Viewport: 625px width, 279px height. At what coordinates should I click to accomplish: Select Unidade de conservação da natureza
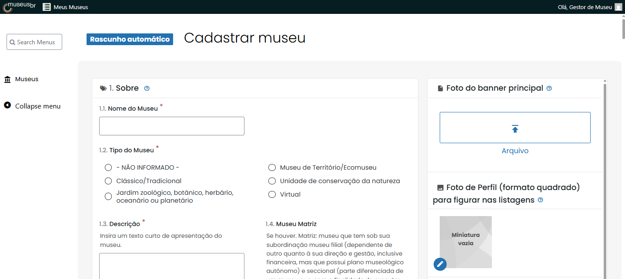tap(272, 181)
